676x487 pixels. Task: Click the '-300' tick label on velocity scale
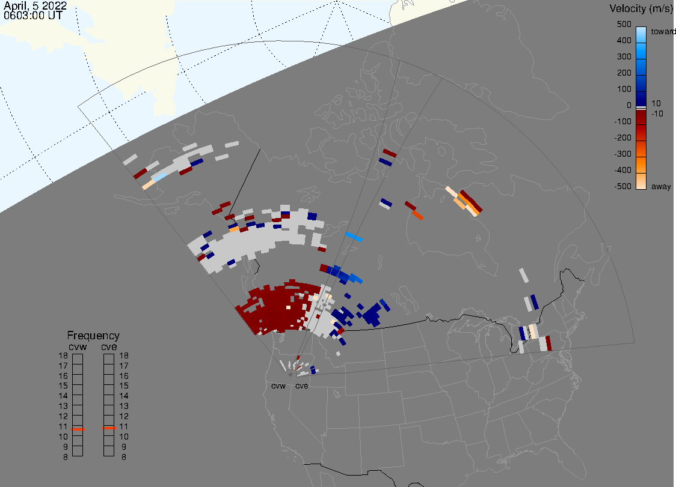point(622,154)
